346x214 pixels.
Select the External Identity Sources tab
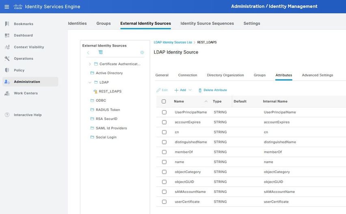[146, 24]
